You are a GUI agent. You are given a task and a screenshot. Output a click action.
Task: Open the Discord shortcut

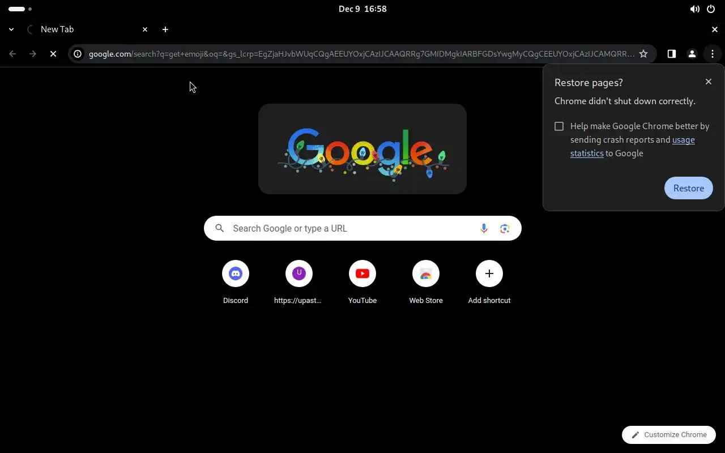pyautogui.click(x=236, y=283)
